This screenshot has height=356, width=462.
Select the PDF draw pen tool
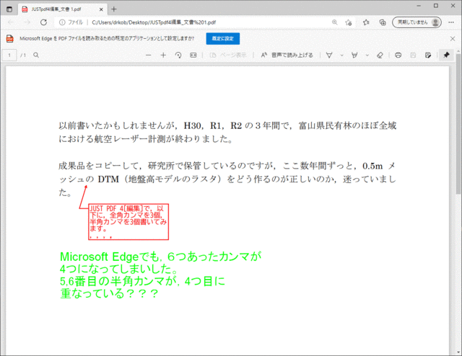coord(329,55)
